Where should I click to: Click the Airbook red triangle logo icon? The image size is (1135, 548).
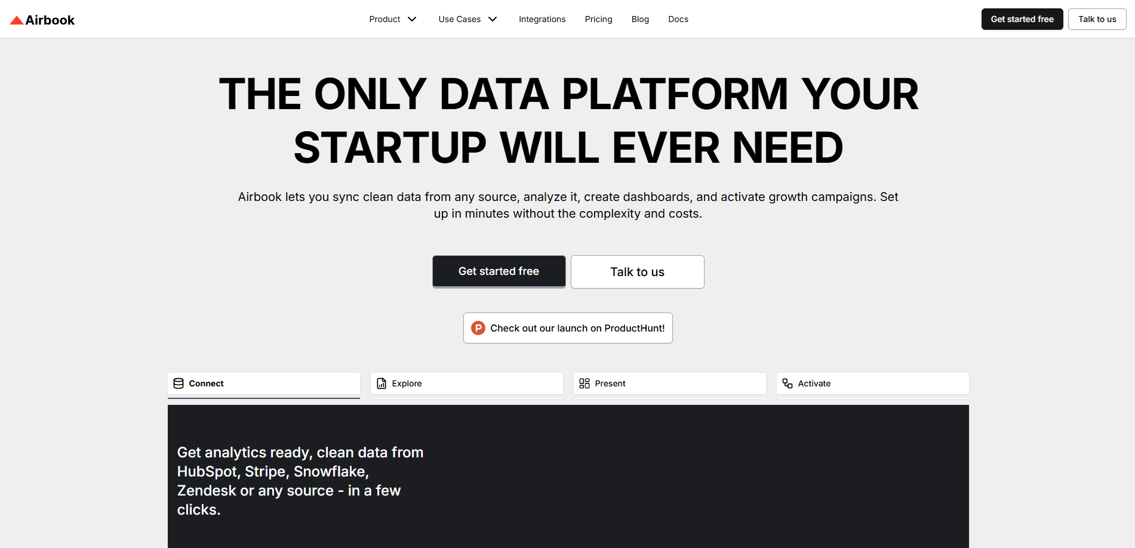click(x=17, y=20)
